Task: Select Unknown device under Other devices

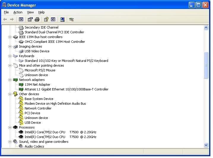Action: tap(36, 118)
